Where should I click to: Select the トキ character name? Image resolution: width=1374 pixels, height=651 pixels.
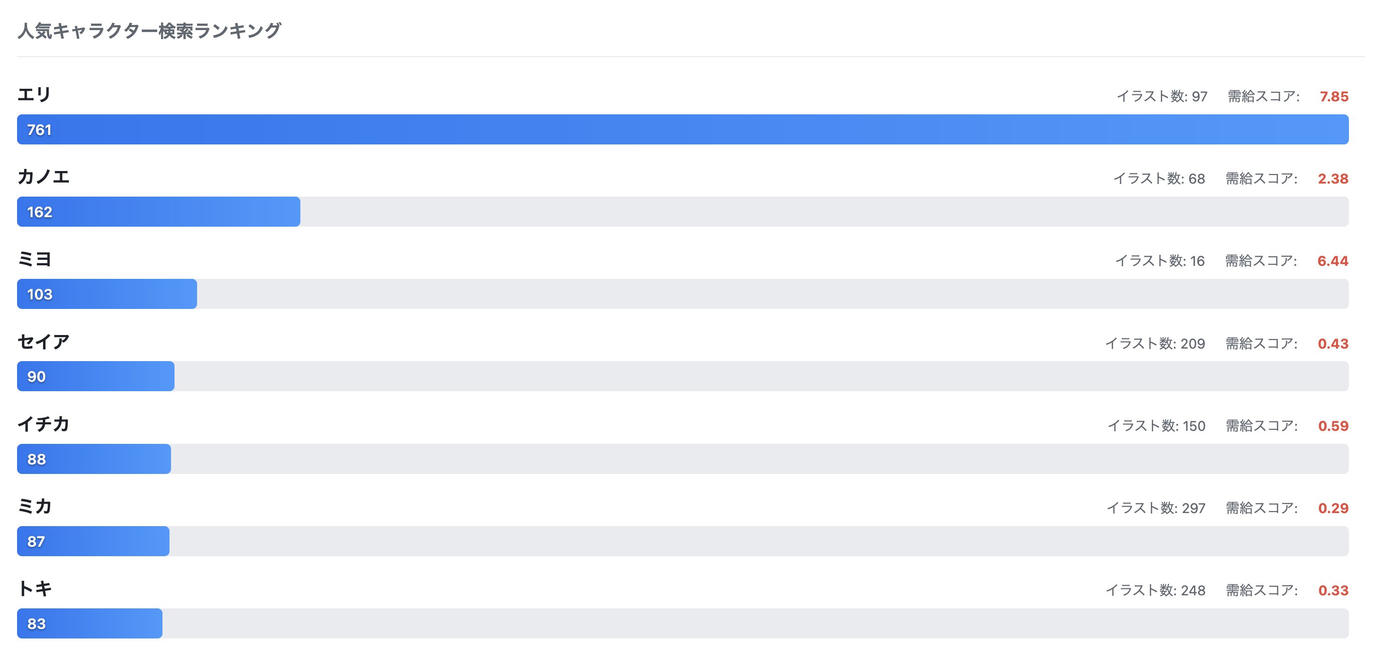click(x=34, y=589)
